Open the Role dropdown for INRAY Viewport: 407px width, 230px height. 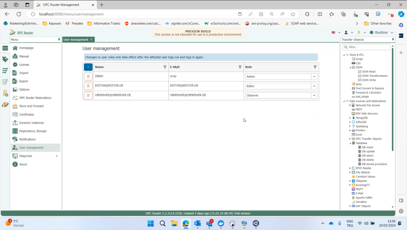pos(314,76)
